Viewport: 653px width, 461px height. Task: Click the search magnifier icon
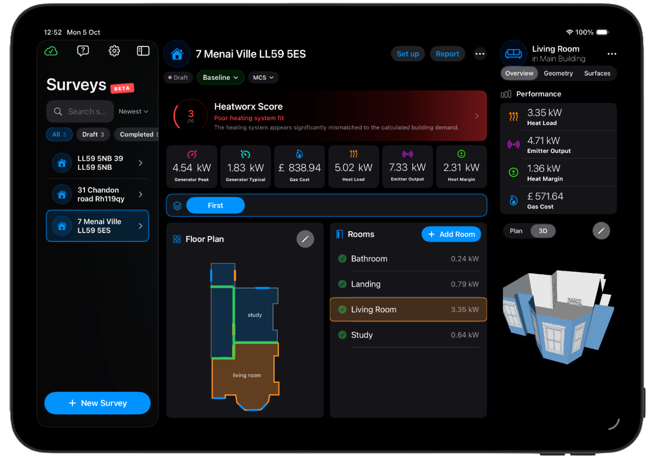(x=58, y=112)
